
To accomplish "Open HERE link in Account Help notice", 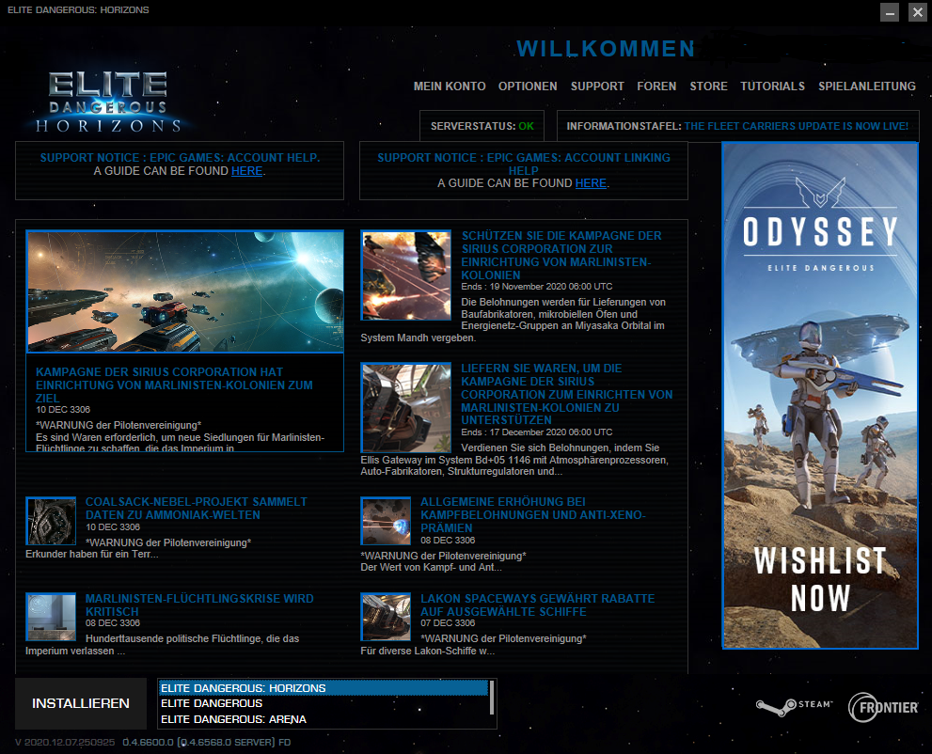I will pyautogui.click(x=246, y=171).
